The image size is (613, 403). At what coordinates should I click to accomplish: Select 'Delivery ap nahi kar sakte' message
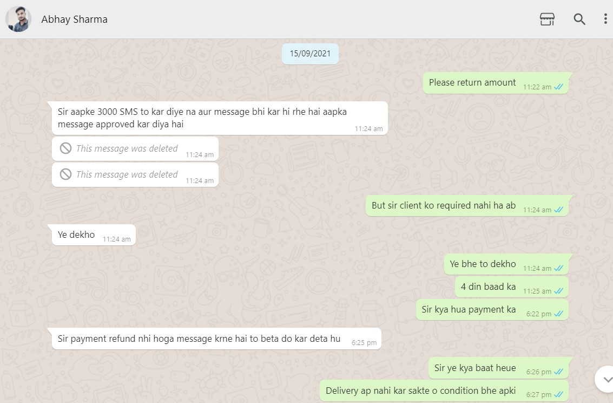point(444,391)
